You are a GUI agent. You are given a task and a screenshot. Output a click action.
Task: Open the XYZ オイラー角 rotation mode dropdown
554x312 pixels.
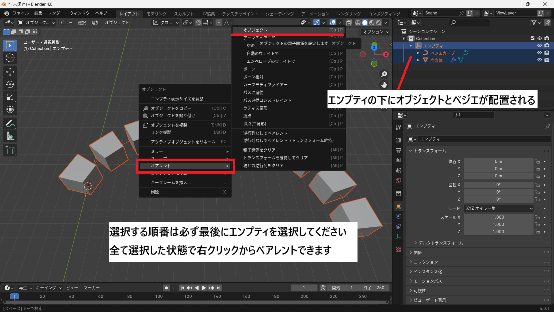[x=499, y=208]
